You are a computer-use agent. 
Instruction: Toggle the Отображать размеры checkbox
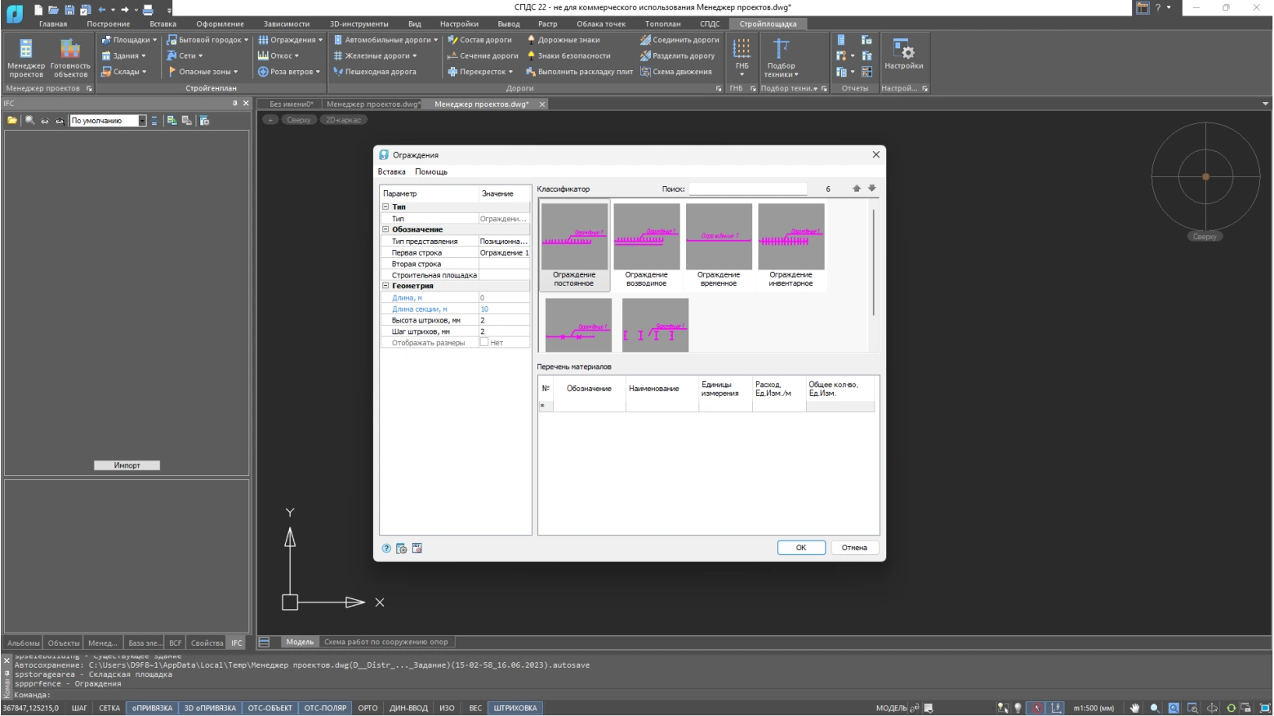tap(484, 343)
